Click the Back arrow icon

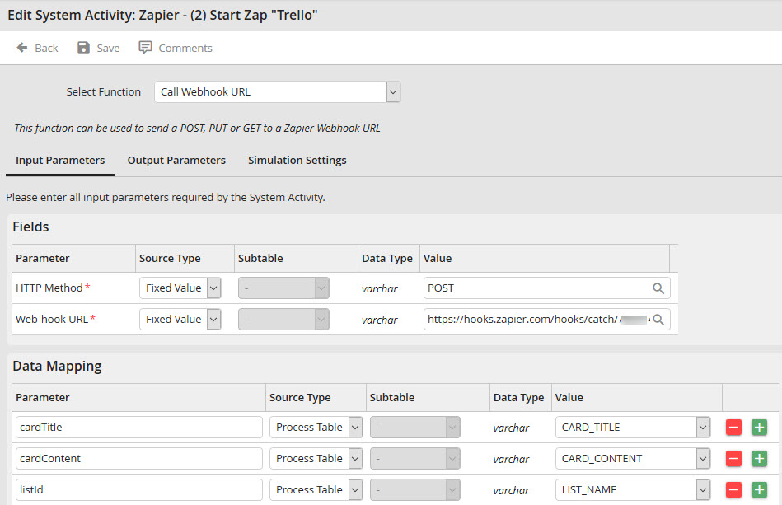coord(22,48)
